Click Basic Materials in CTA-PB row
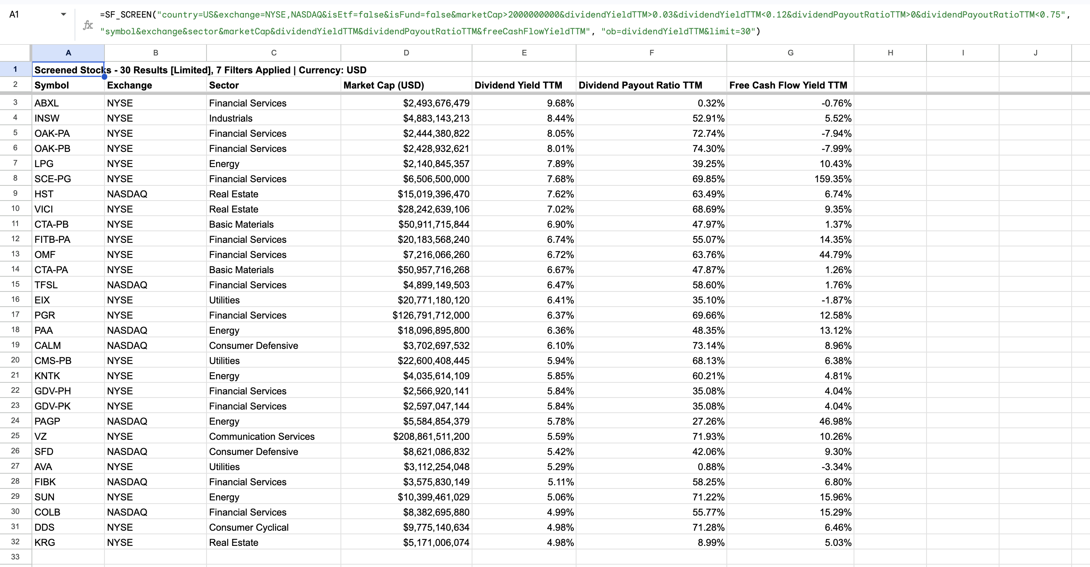1090x567 pixels. coord(273,224)
